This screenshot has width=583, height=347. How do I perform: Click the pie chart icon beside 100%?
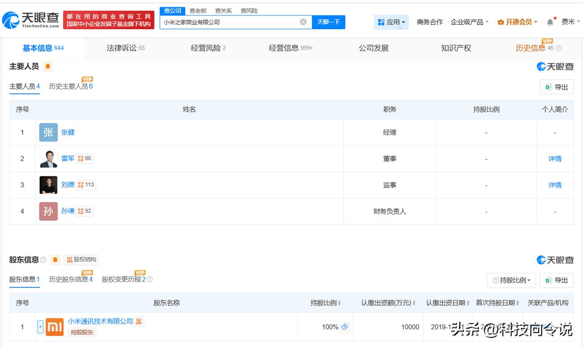point(345,327)
